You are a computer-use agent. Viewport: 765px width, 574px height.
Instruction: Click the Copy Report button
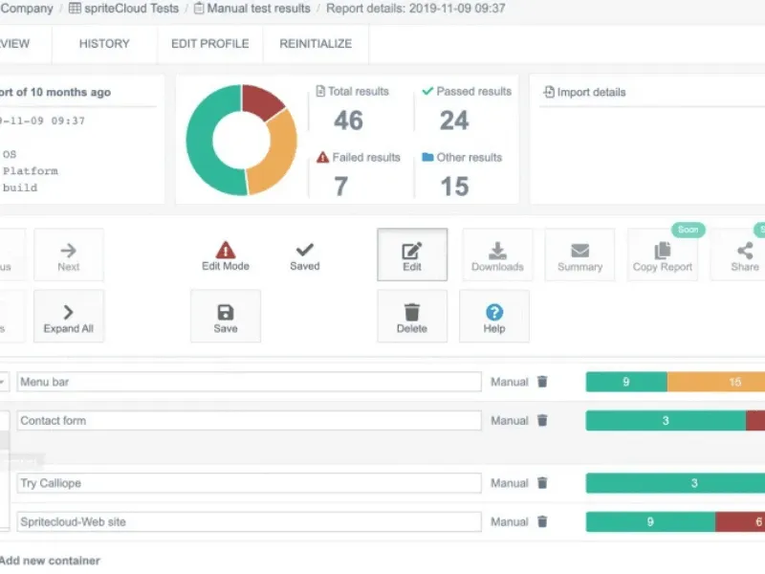(662, 254)
